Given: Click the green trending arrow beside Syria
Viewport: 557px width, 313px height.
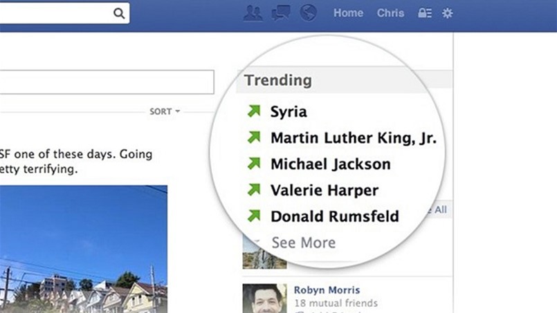Looking at the screenshot, I should (254, 111).
